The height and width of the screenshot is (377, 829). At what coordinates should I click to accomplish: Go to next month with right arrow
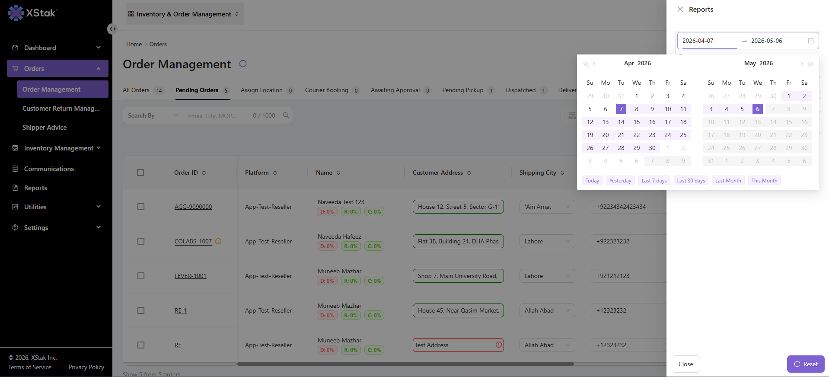point(801,64)
